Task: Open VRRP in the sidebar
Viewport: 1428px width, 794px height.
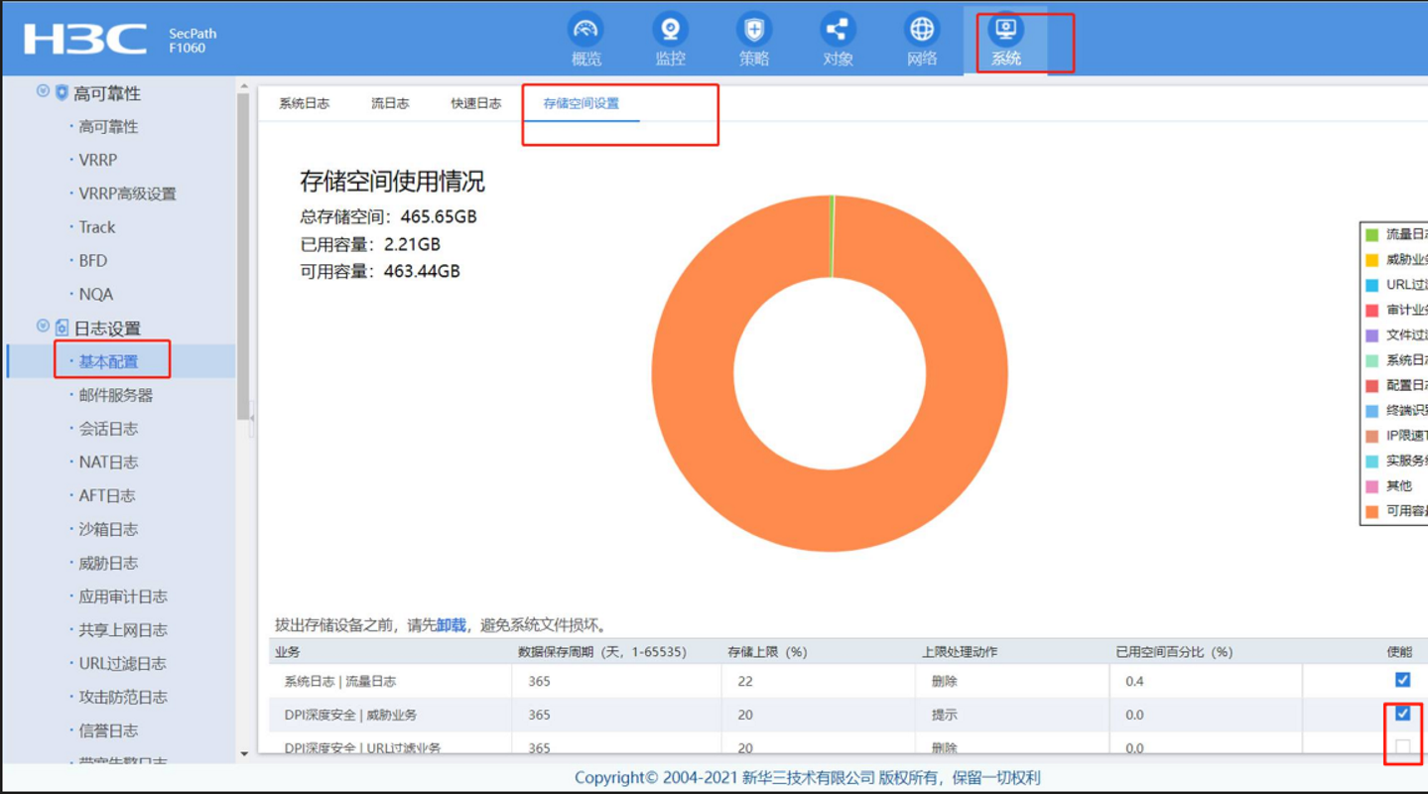Action: [97, 160]
